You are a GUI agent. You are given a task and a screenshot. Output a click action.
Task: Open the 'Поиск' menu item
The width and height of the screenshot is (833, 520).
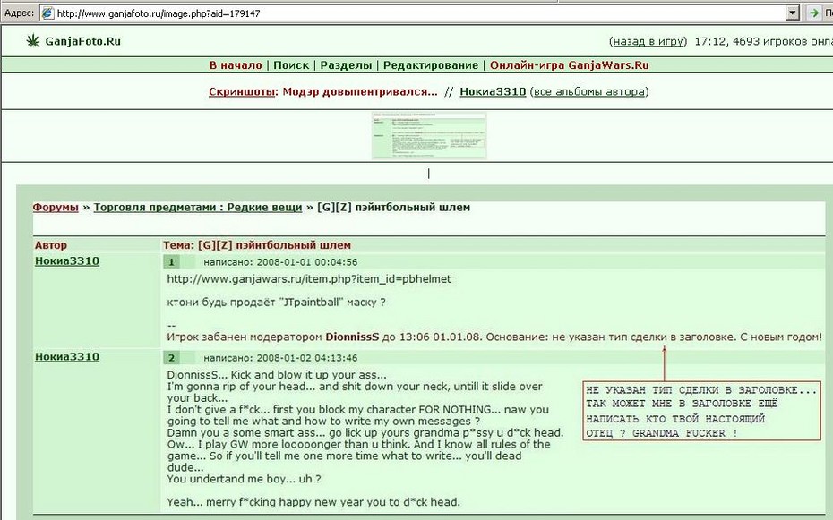coord(290,65)
